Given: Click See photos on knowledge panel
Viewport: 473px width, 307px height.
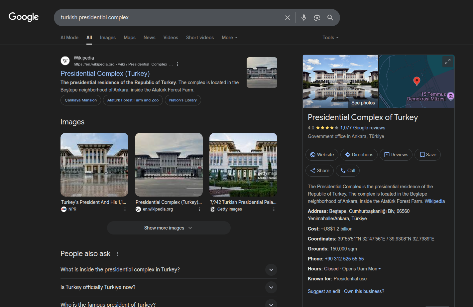Looking at the screenshot, I should (x=363, y=103).
